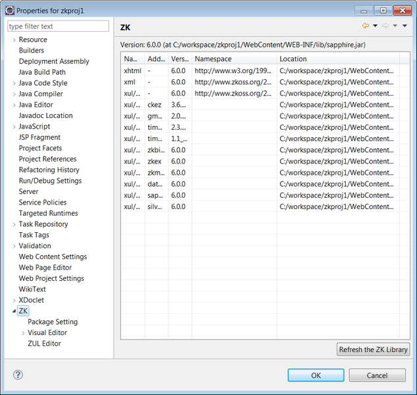This screenshot has width=417, height=395.
Task: Click the http://www.w3.org/199... namespace cell
Action: point(233,71)
